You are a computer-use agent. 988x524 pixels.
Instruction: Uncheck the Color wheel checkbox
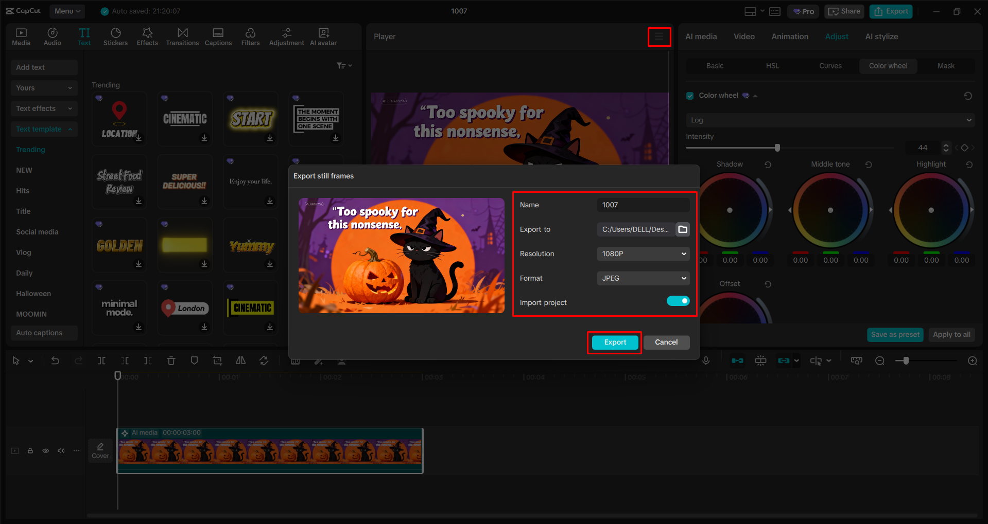pyautogui.click(x=690, y=96)
